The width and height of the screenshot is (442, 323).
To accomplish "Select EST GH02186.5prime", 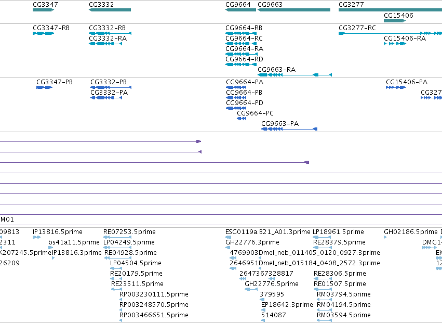I will (385, 237).
